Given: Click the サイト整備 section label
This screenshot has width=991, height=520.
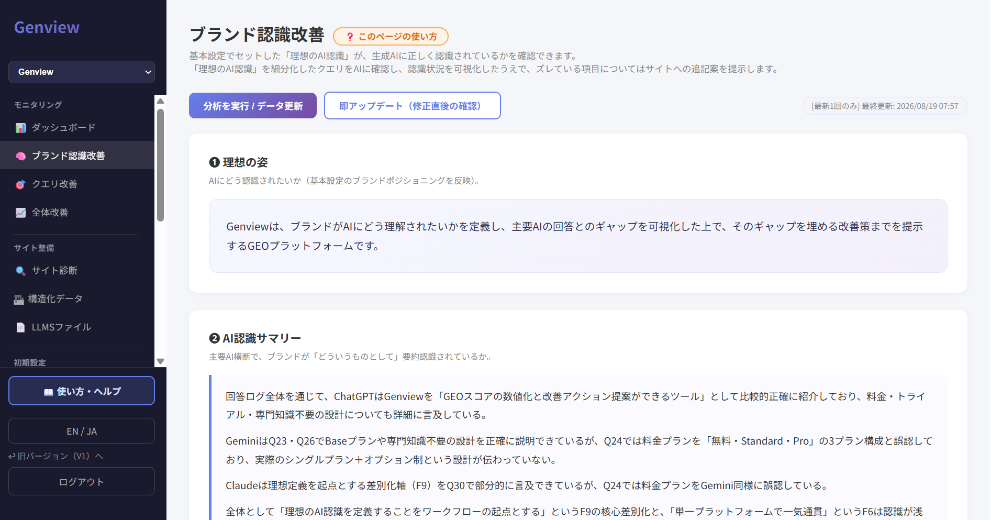Looking at the screenshot, I should (x=34, y=248).
